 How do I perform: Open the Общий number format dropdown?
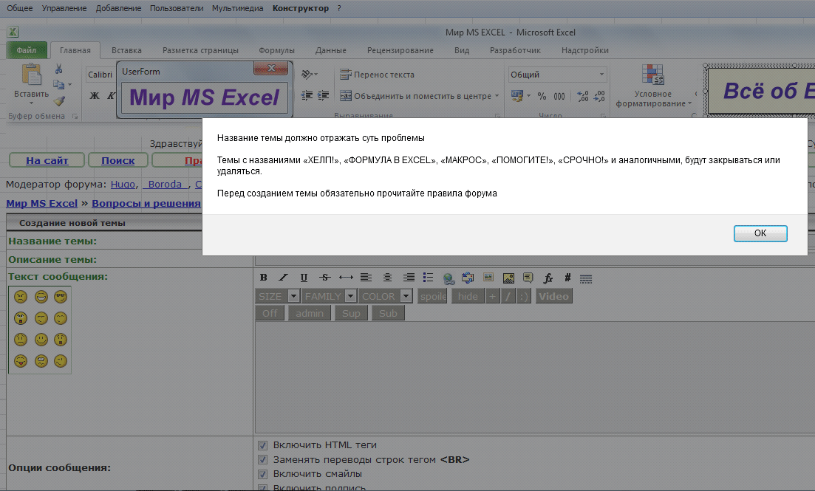pos(601,75)
